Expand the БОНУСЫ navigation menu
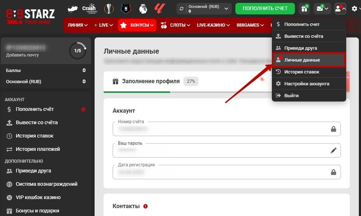Screen dimensions: 361x216 point(137,26)
